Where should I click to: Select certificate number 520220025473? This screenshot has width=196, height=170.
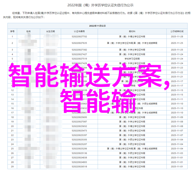(79, 131)
